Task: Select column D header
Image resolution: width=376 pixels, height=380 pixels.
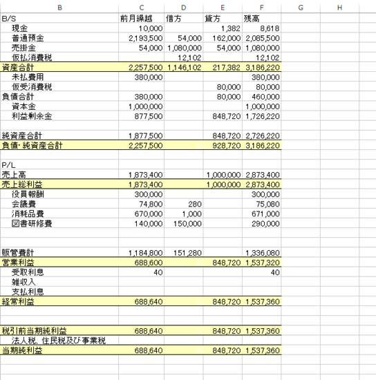Action: pyautogui.click(x=184, y=8)
